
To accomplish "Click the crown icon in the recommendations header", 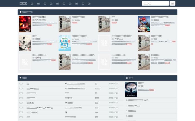I will click(x=21, y=12).
